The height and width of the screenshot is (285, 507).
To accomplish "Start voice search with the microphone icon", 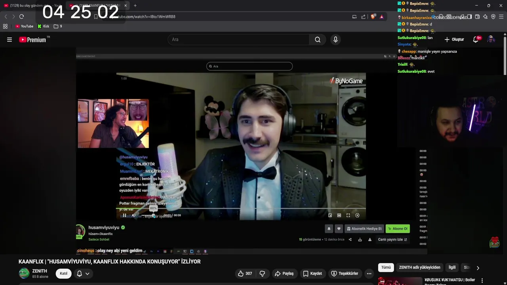I will [335, 40].
